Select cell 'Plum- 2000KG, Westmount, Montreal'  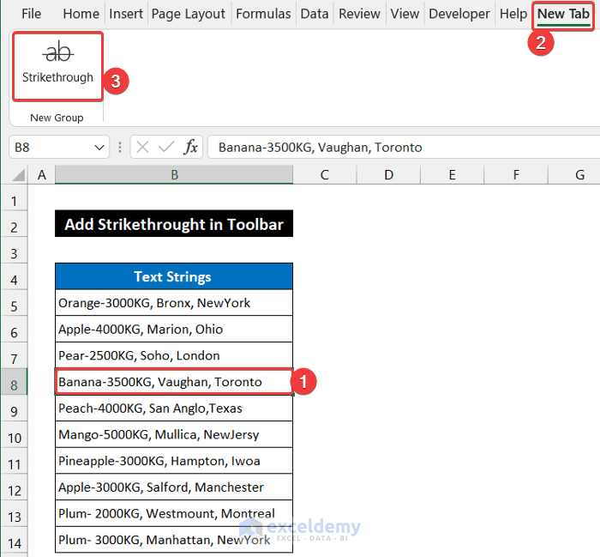pyautogui.click(x=174, y=513)
